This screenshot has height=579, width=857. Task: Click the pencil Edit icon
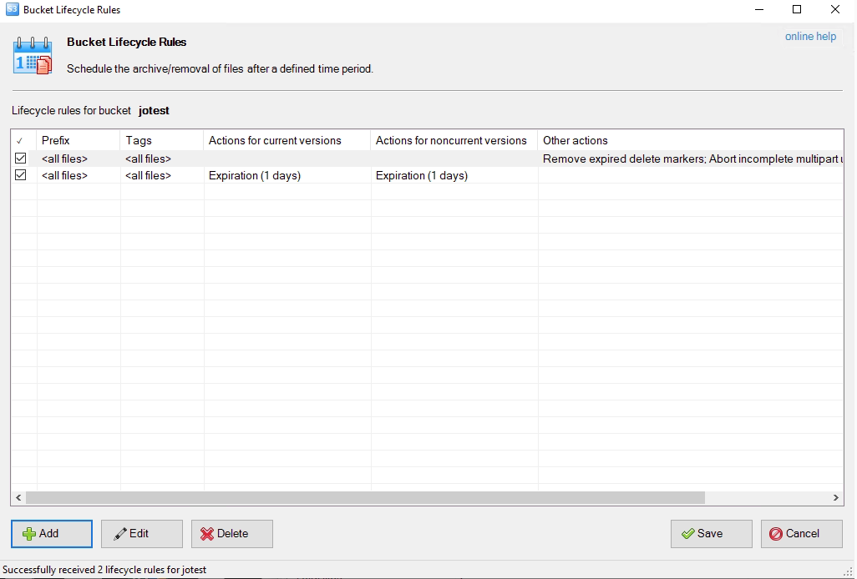click(x=120, y=534)
